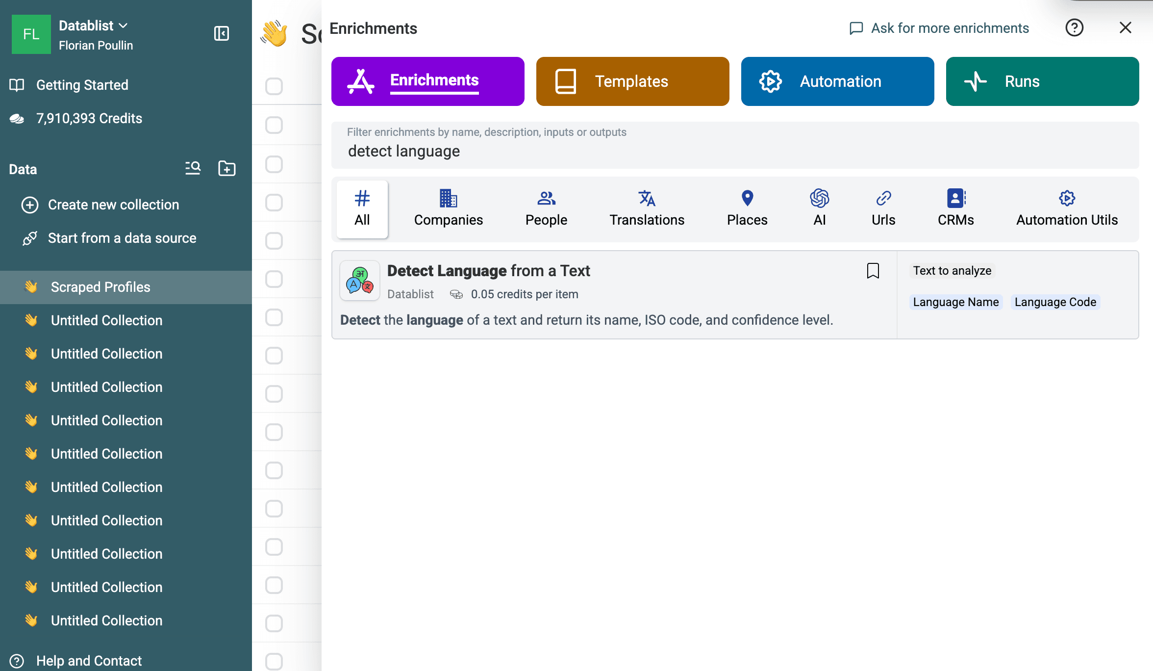Click the 0.05 credits per item text

click(x=525, y=294)
